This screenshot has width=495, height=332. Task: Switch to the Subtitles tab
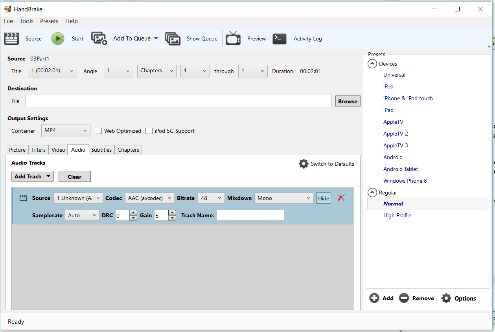click(x=101, y=150)
